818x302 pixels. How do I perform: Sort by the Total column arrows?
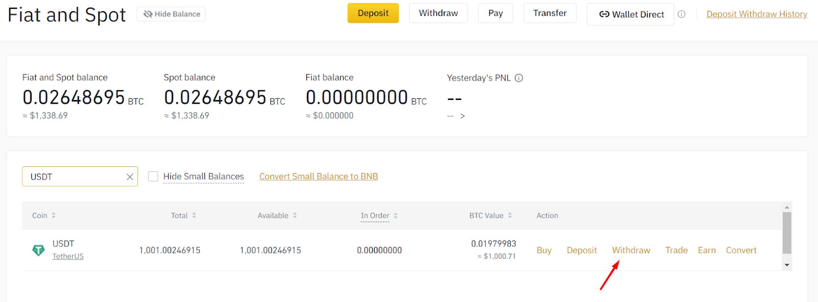coord(194,216)
